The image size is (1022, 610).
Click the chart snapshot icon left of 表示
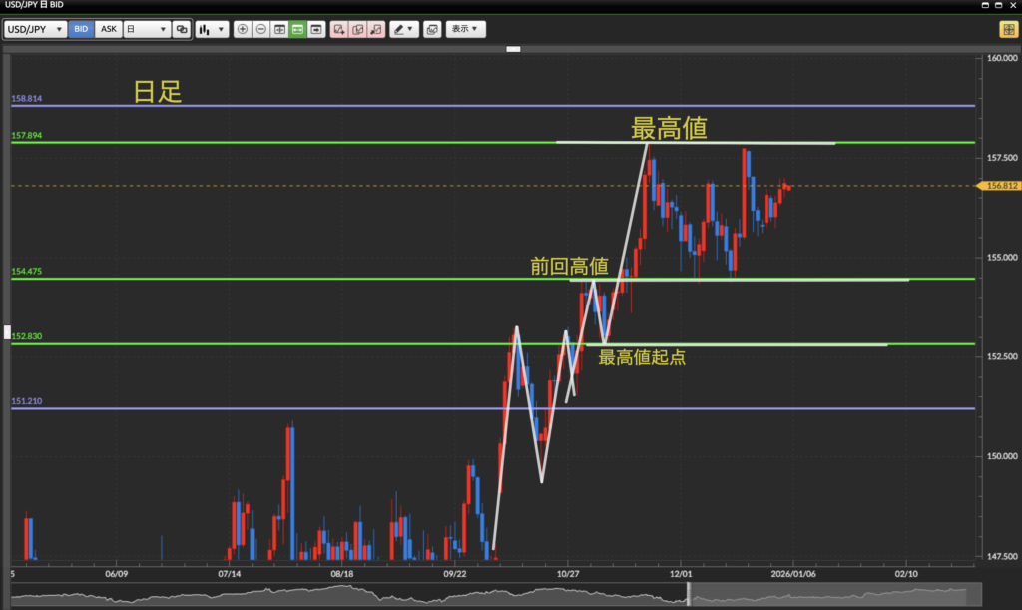431,30
